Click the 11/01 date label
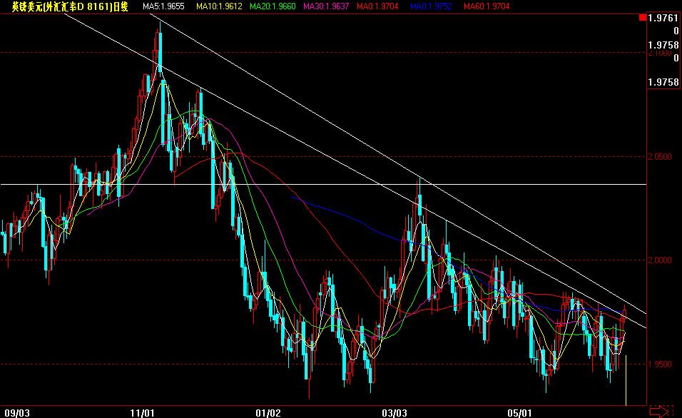This screenshot has height=418, width=682. pos(142,413)
